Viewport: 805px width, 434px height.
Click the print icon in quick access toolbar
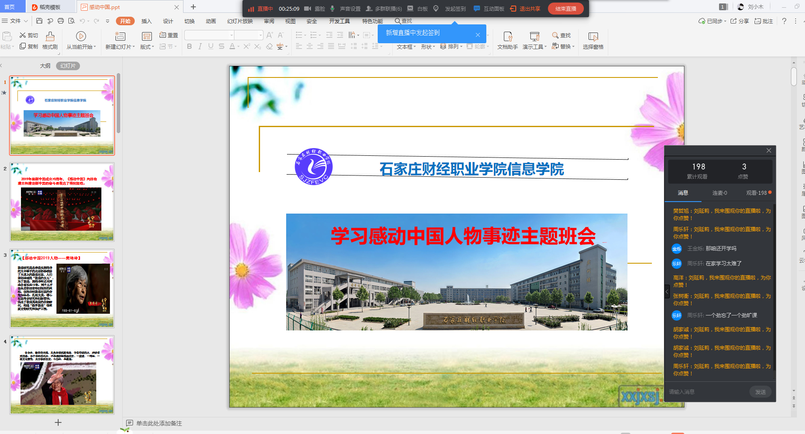[61, 21]
